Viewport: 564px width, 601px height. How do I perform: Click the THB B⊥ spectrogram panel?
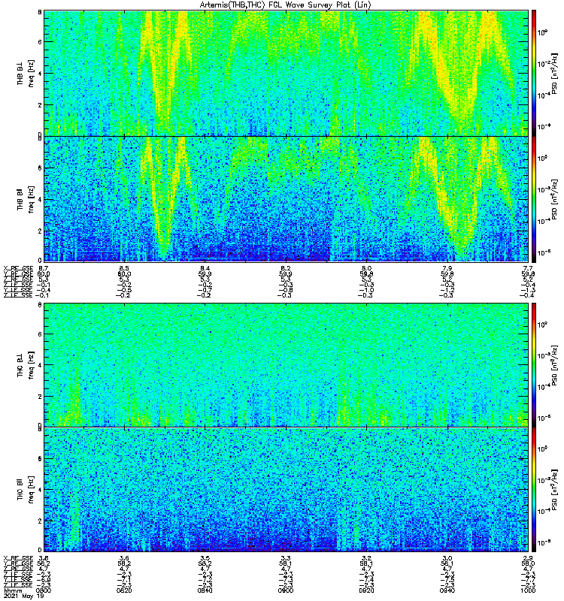point(286,73)
